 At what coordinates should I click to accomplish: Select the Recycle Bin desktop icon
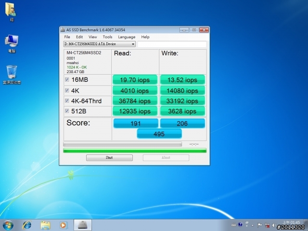[x=12, y=75]
